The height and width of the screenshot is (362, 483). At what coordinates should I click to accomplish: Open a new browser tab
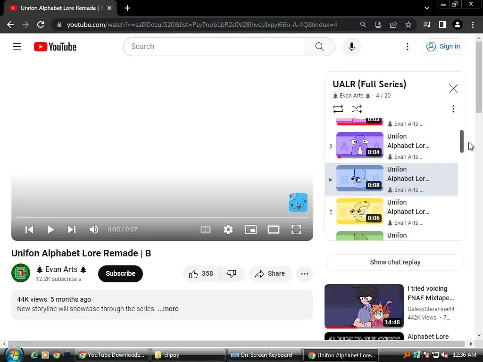tap(127, 8)
